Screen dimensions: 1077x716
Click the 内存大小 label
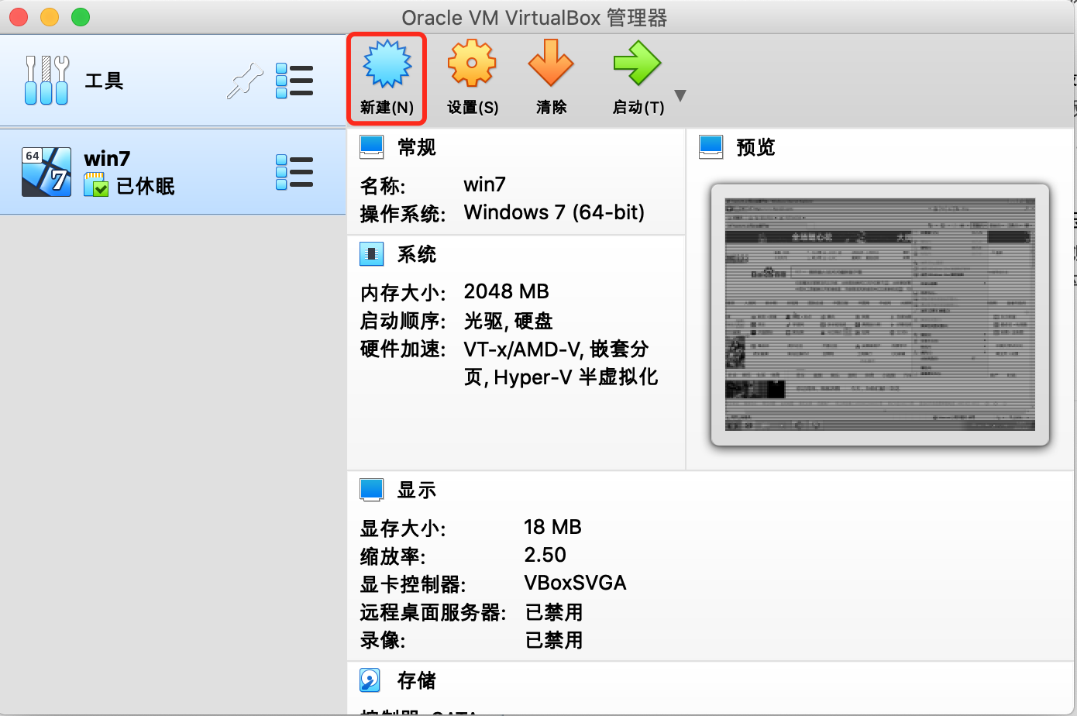tap(403, 293)
